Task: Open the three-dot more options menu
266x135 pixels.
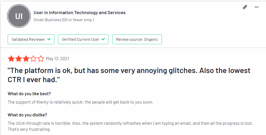Action: point(257,7)
